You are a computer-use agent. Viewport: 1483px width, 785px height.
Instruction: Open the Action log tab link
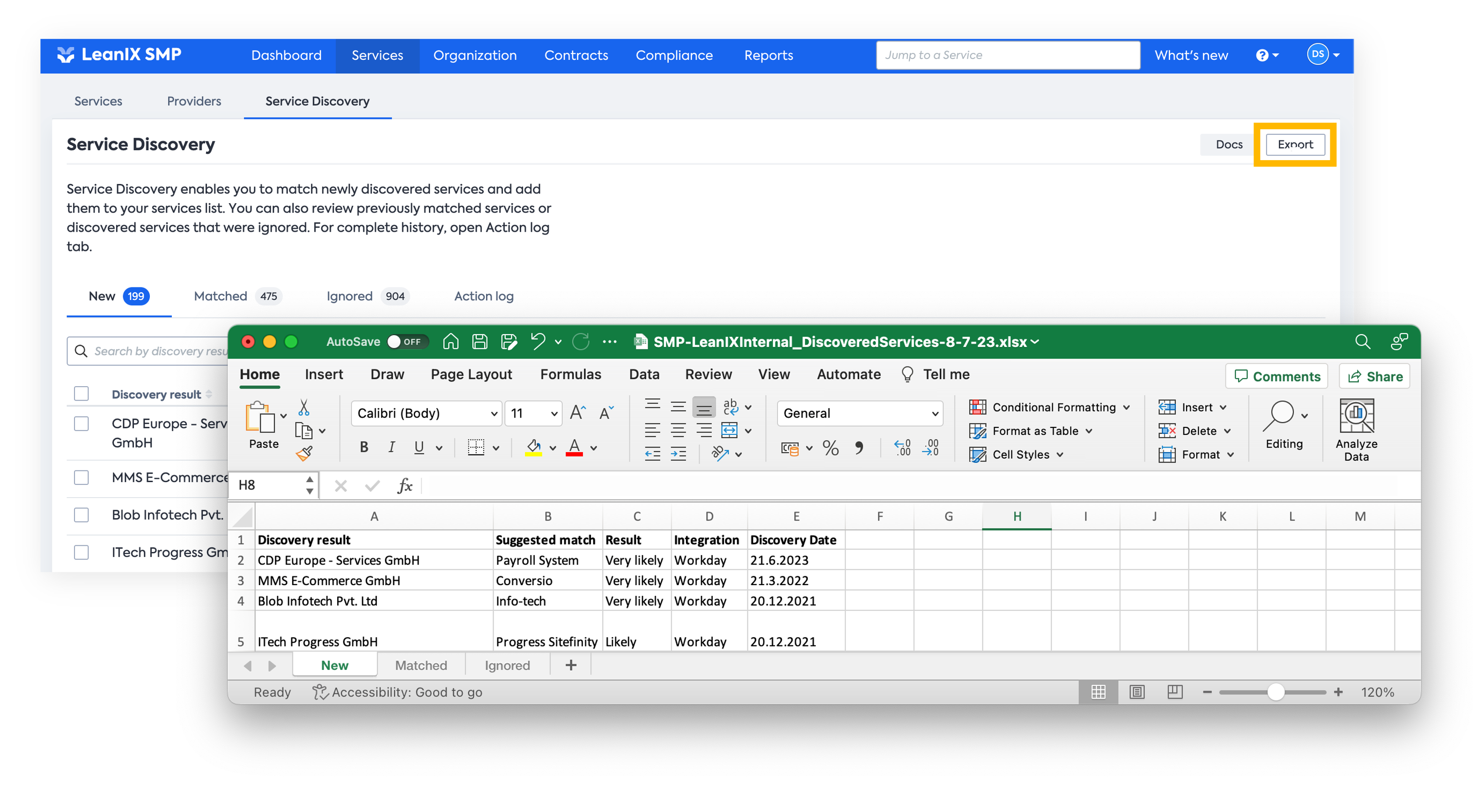tap(484, 296)
